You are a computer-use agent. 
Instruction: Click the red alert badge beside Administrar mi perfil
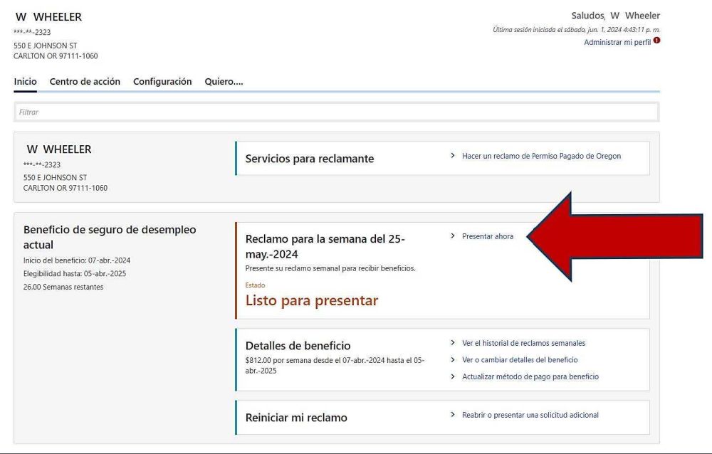[x=656, y=41]
